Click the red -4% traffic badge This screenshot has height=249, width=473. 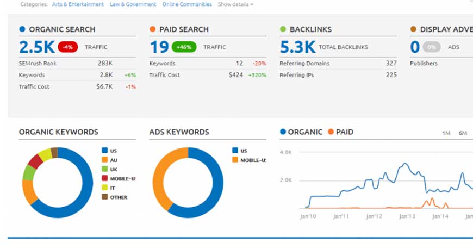[68, 47]
